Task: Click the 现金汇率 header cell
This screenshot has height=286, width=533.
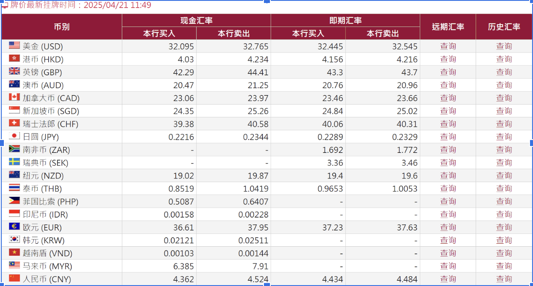Action: pyautogui.click(x=196, y=20)
